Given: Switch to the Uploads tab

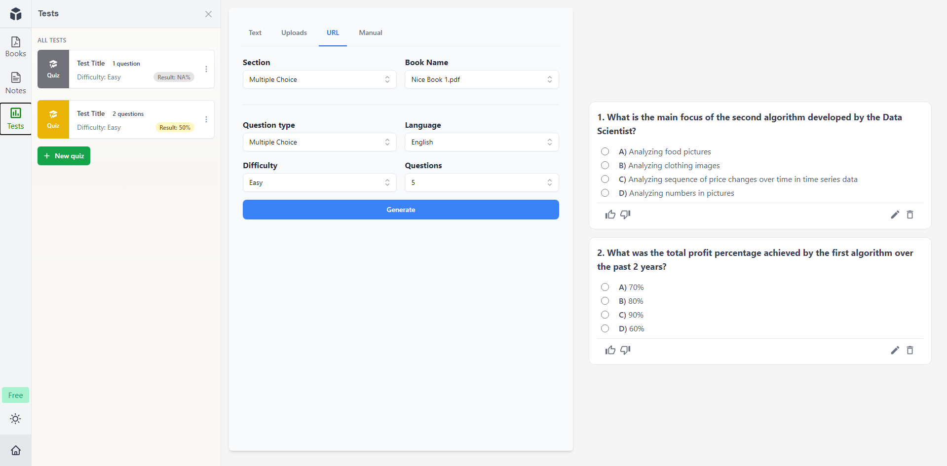Looking at the screenshot, I should 294,33.
